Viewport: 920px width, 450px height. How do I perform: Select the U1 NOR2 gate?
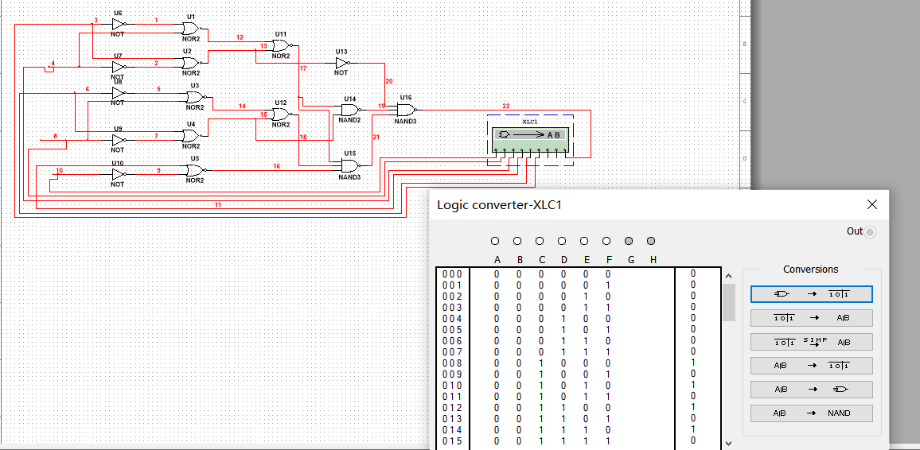(x=191, y=28)
